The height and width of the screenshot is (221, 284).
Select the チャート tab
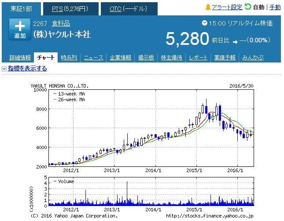(x=46, y=58)
